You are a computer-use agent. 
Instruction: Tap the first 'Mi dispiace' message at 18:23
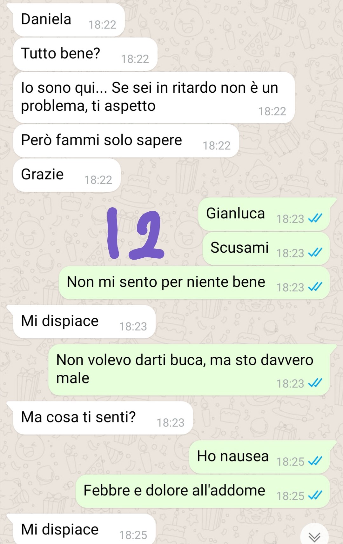84,322
